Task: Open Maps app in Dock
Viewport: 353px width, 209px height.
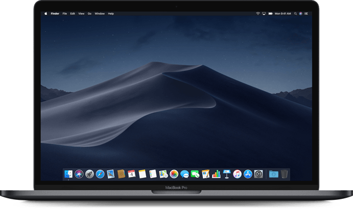Action: click(163, 174)
